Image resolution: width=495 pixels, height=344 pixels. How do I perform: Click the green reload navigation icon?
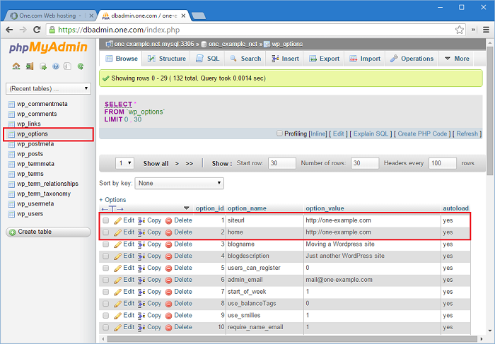tap(81, 66)
